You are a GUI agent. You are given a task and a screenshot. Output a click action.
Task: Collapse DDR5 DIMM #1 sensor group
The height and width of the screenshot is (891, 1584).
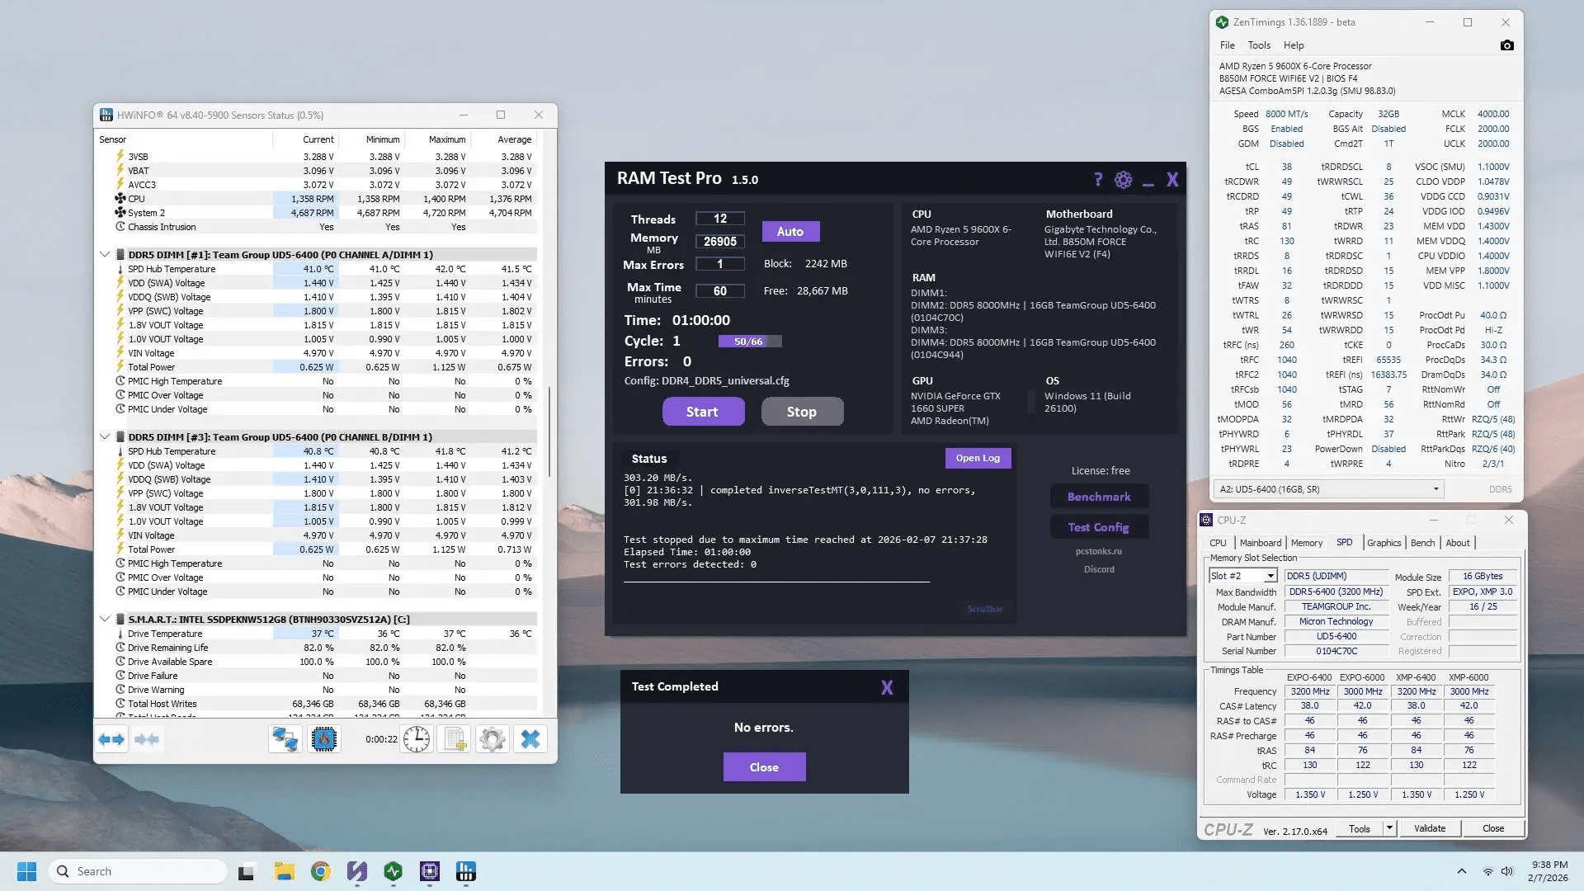tap(105, 254)
